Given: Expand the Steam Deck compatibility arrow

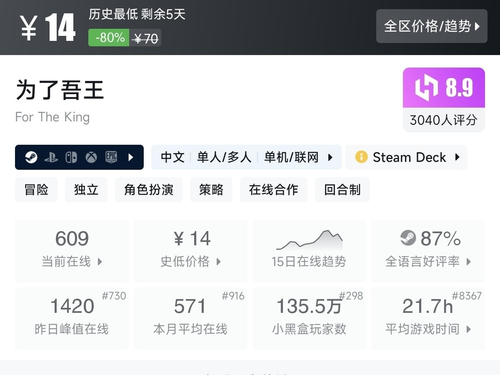Looking at the screenshot, I should (457, 157).
